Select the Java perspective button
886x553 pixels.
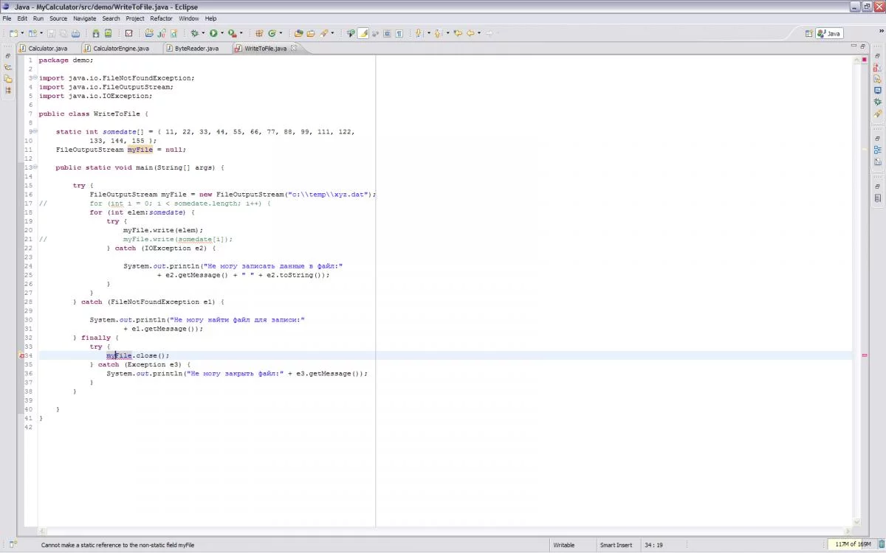click(x=829, y=33)
